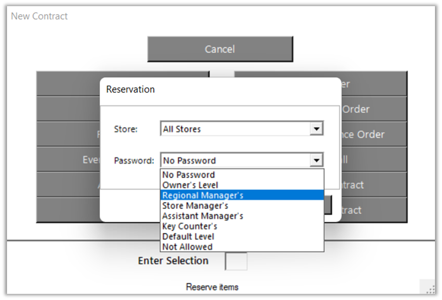Choose the Not Allowed option
The width and height of the screenshot is (442, 300).
(187, 247)
